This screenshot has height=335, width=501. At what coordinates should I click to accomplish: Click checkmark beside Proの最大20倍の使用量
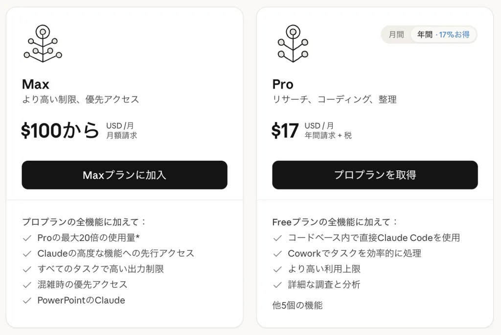(x=27, y=238)
